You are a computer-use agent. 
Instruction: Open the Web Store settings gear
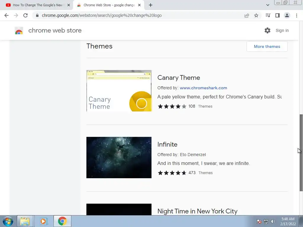pos(267,30)
